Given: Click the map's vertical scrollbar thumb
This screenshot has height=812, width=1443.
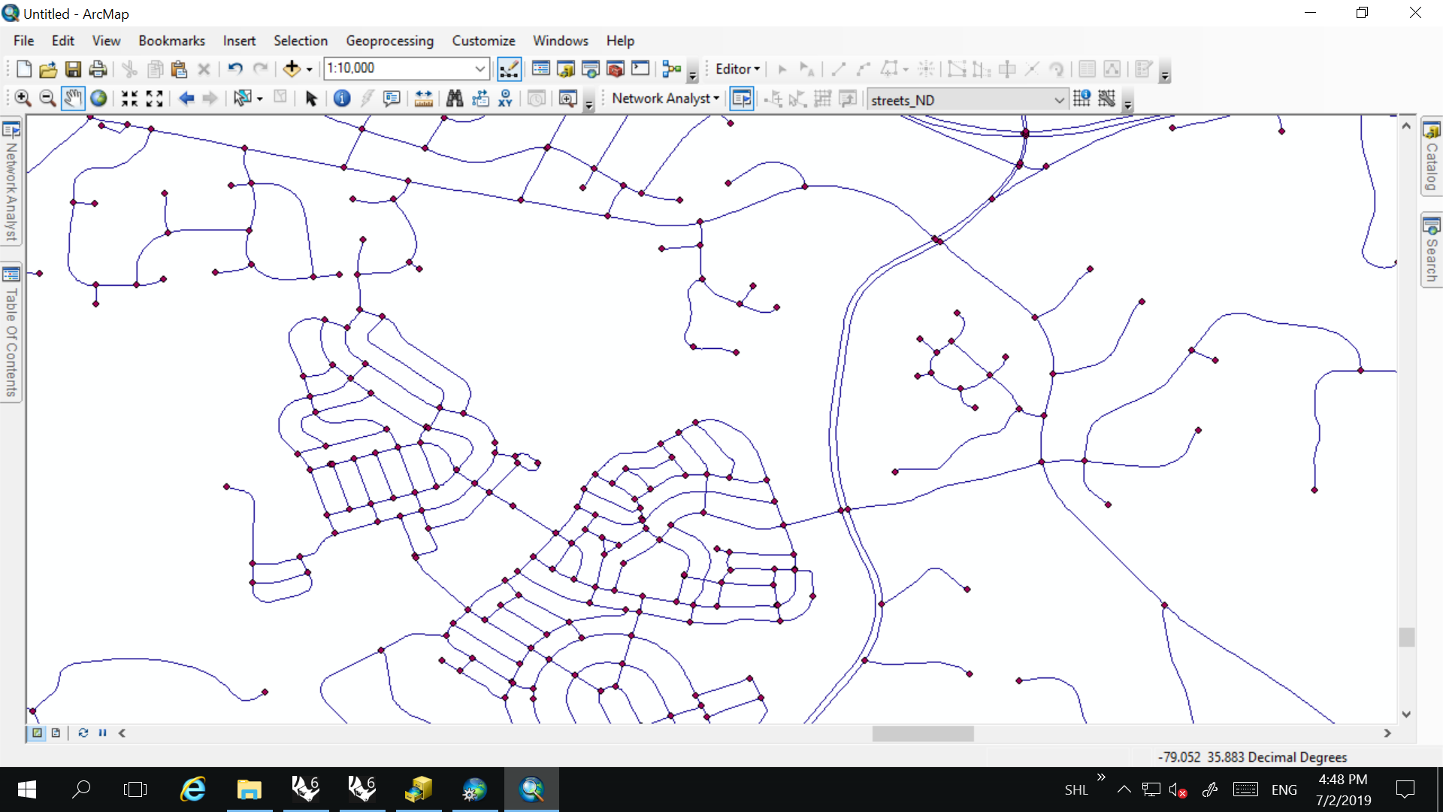Looking at the screenshot, I should [x=1407, y=637].
